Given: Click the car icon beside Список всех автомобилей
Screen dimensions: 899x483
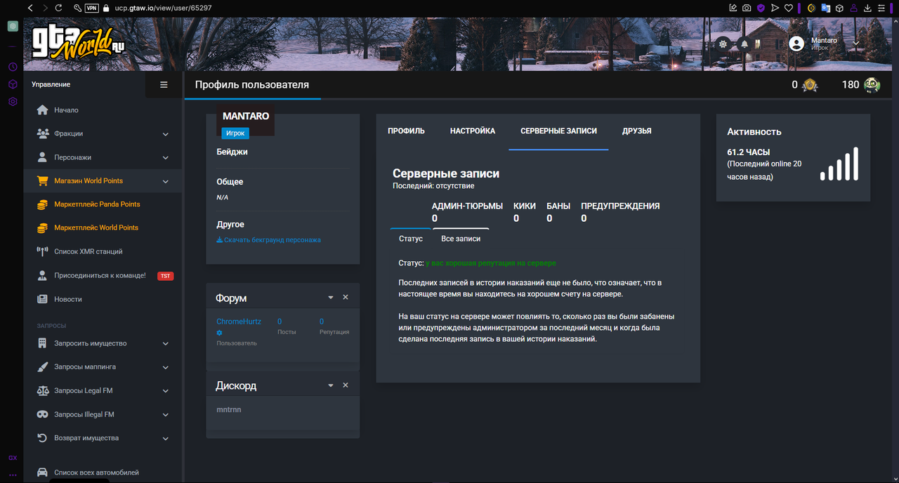Looking at the screenshot, I should tap(42, 472).
